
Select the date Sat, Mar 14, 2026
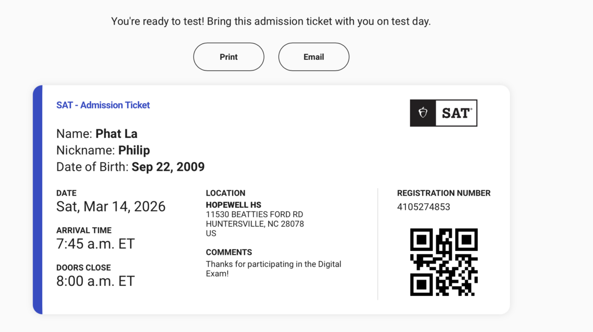[x=111, y=206]
